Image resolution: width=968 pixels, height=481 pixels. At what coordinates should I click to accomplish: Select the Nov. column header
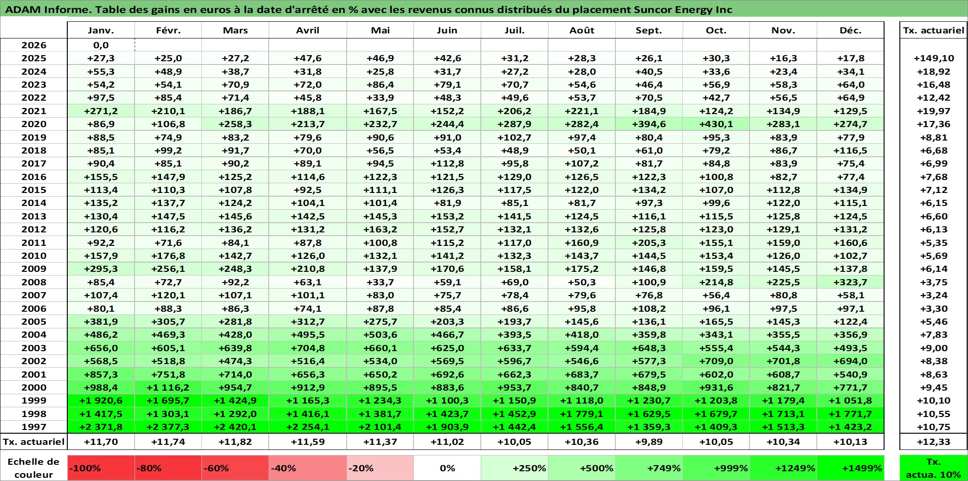point(783,30)
